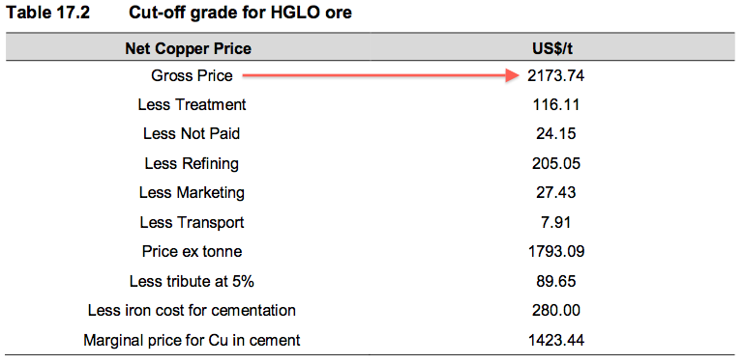Click the Less Marketing label

click(x=192, y=193)
